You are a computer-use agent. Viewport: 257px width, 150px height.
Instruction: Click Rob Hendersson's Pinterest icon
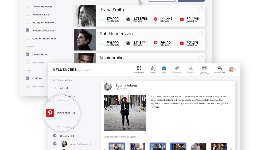pyautogui.click(x=155, y=43)
